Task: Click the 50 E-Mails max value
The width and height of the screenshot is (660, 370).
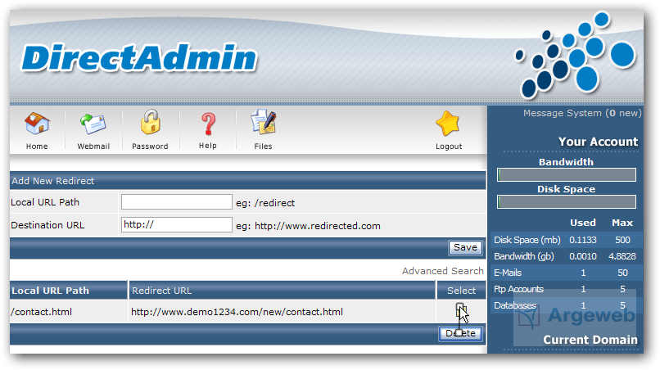Action: [623, 273]
